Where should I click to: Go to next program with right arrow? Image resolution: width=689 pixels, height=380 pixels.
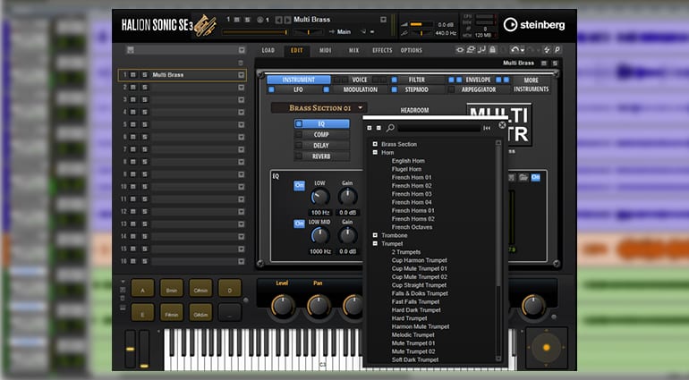pos(287,20)
